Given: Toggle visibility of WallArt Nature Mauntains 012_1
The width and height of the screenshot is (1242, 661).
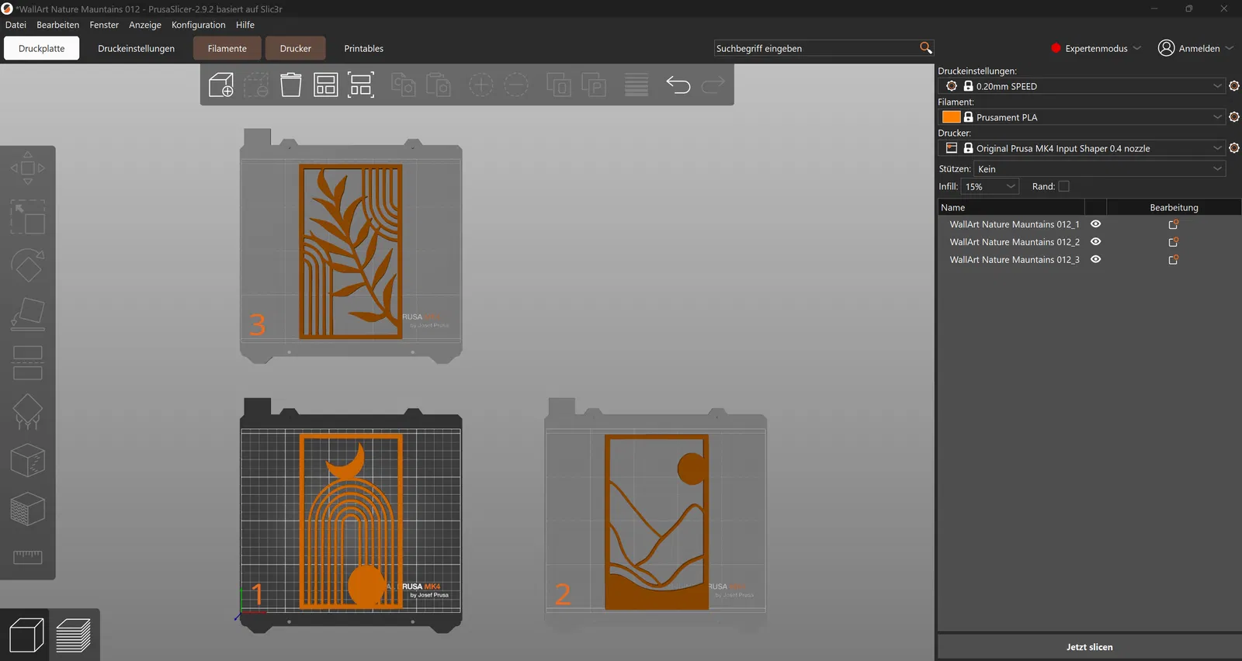Looking at the screenshot, I should 1095,224.
